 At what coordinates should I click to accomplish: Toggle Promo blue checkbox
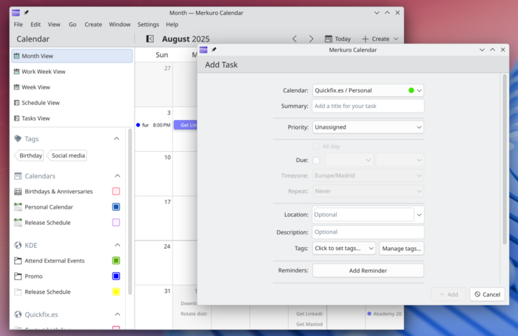[x=116, y=276]
